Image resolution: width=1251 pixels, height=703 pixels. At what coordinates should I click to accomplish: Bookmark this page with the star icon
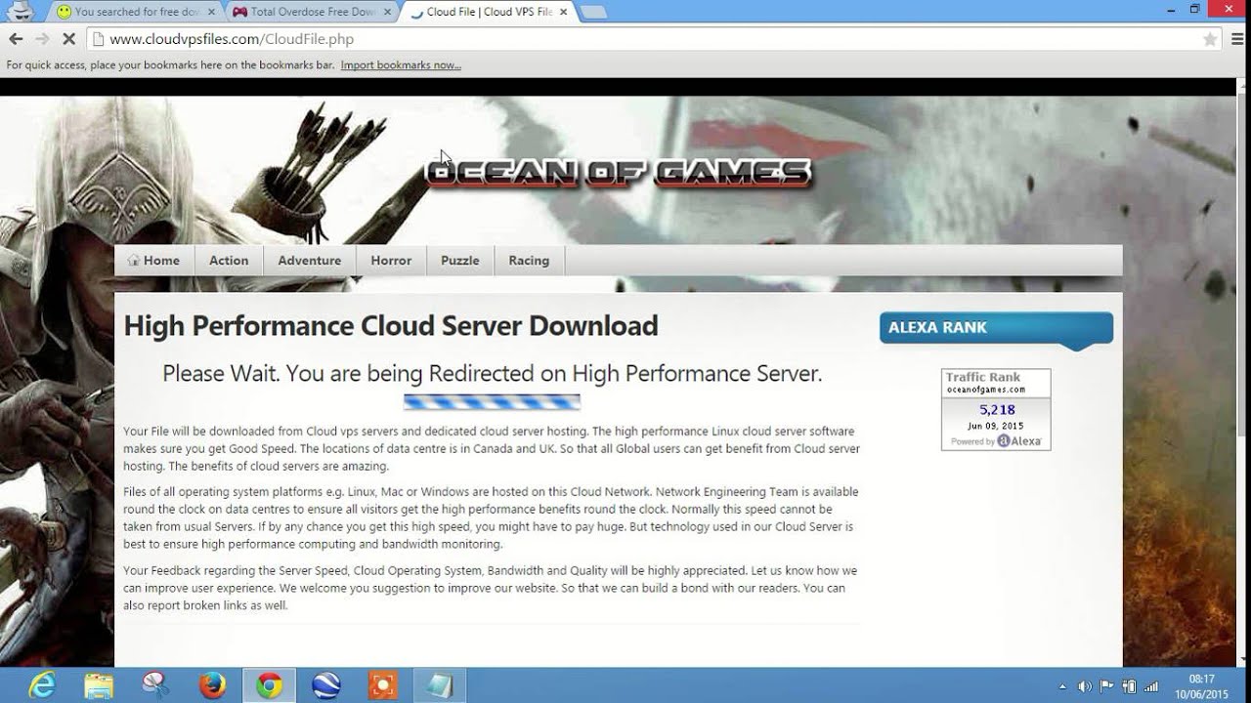[1210, 40]
